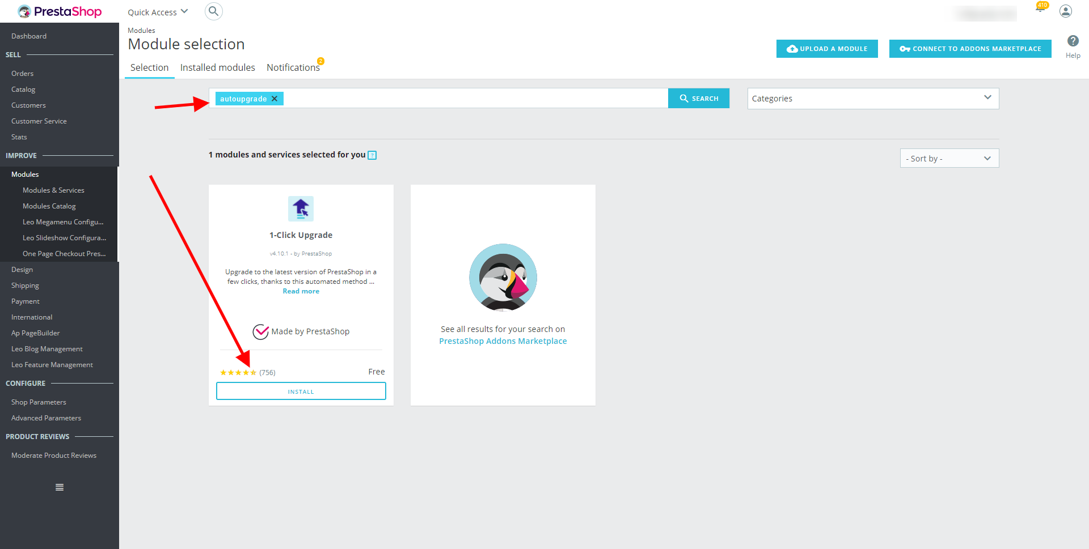
Task: Collapse the sidebar with the menu icon
Action: [x=60, y=487]
